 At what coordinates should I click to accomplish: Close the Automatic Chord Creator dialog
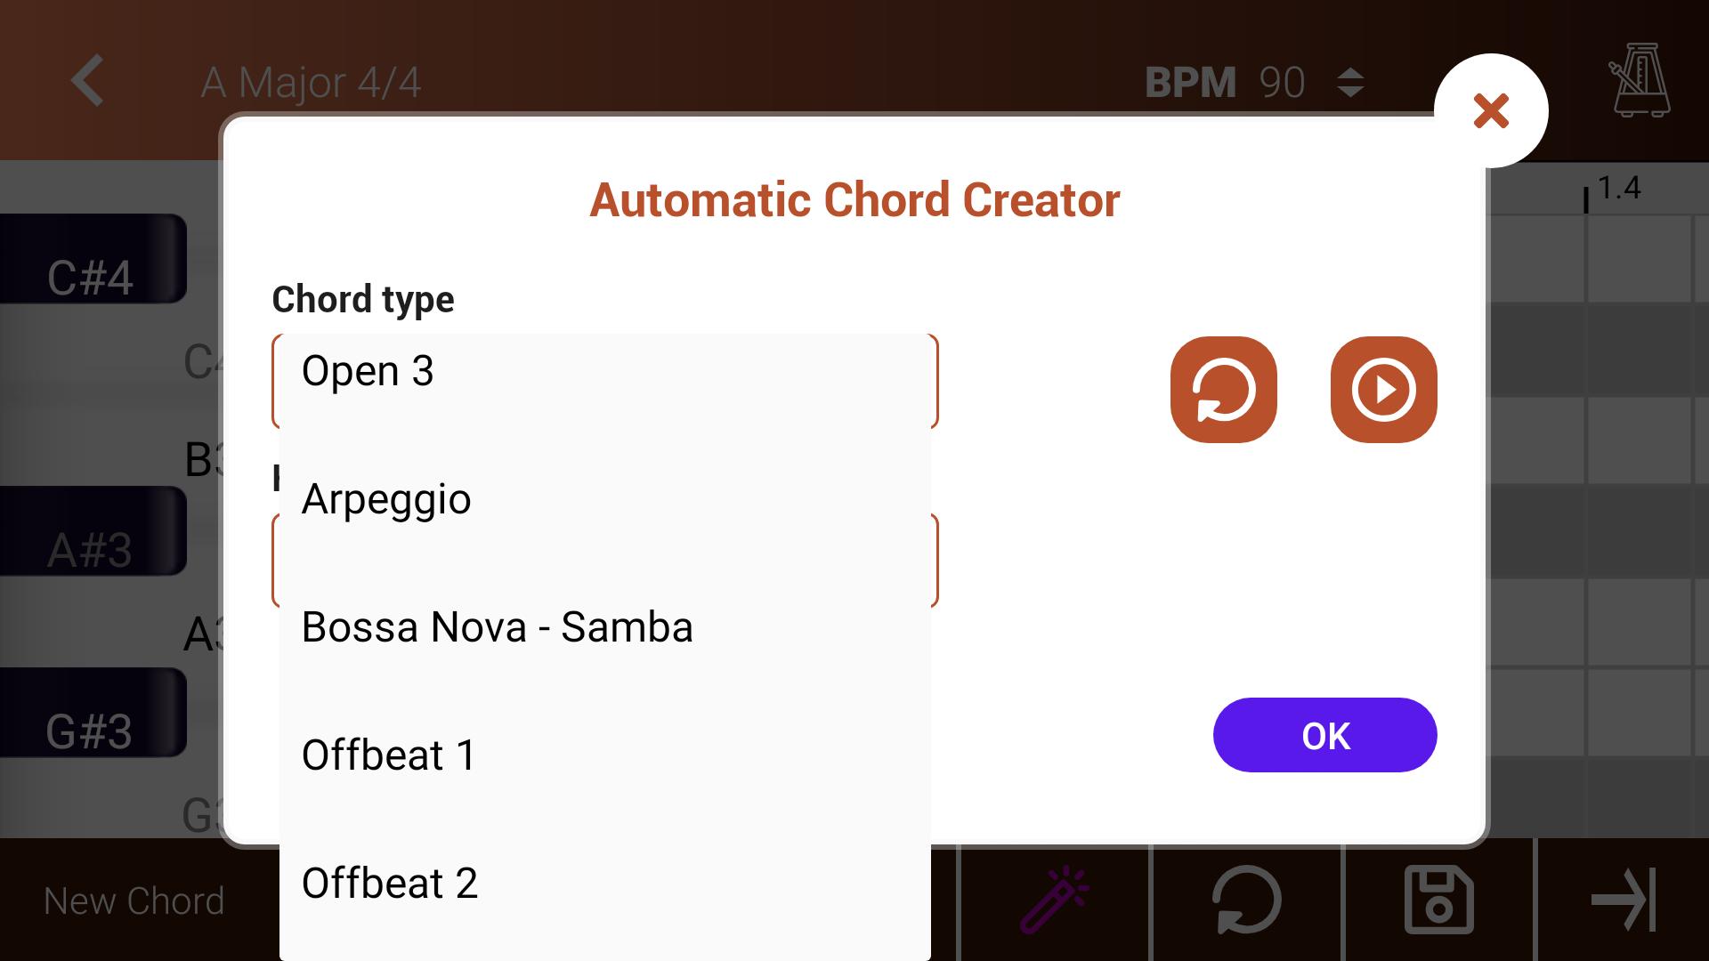click(1491, 111)
